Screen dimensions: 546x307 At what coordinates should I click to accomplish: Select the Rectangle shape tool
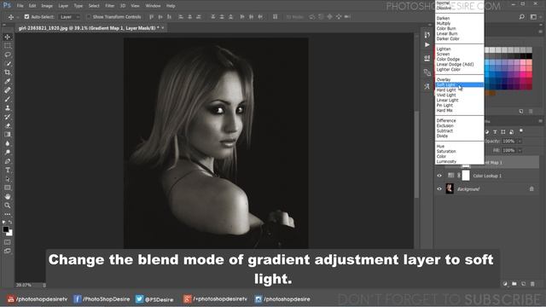(8, 188)
